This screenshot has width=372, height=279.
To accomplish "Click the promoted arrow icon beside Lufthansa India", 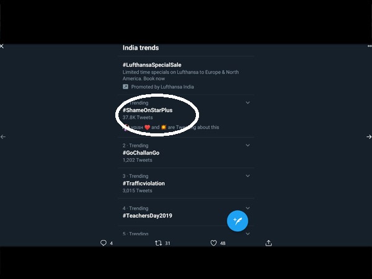I will pos(125,87).
